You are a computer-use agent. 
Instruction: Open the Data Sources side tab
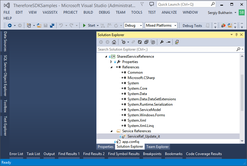pyautogui.click(x=5, y=41)
